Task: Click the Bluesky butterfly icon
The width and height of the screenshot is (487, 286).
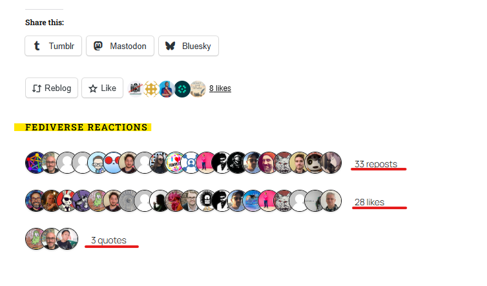Action: [171, 46]
